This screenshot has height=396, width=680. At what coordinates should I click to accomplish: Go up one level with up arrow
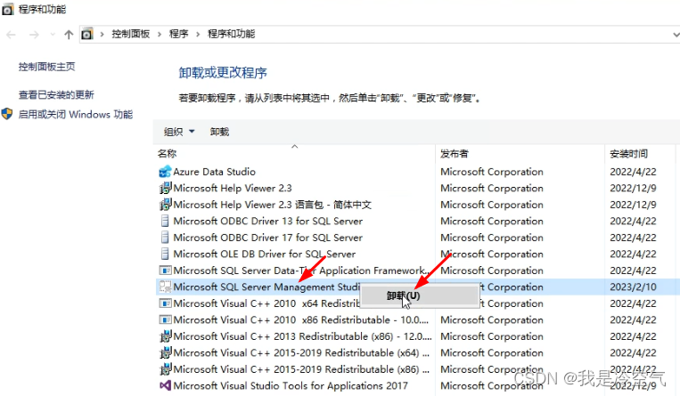tap(69, 34)
